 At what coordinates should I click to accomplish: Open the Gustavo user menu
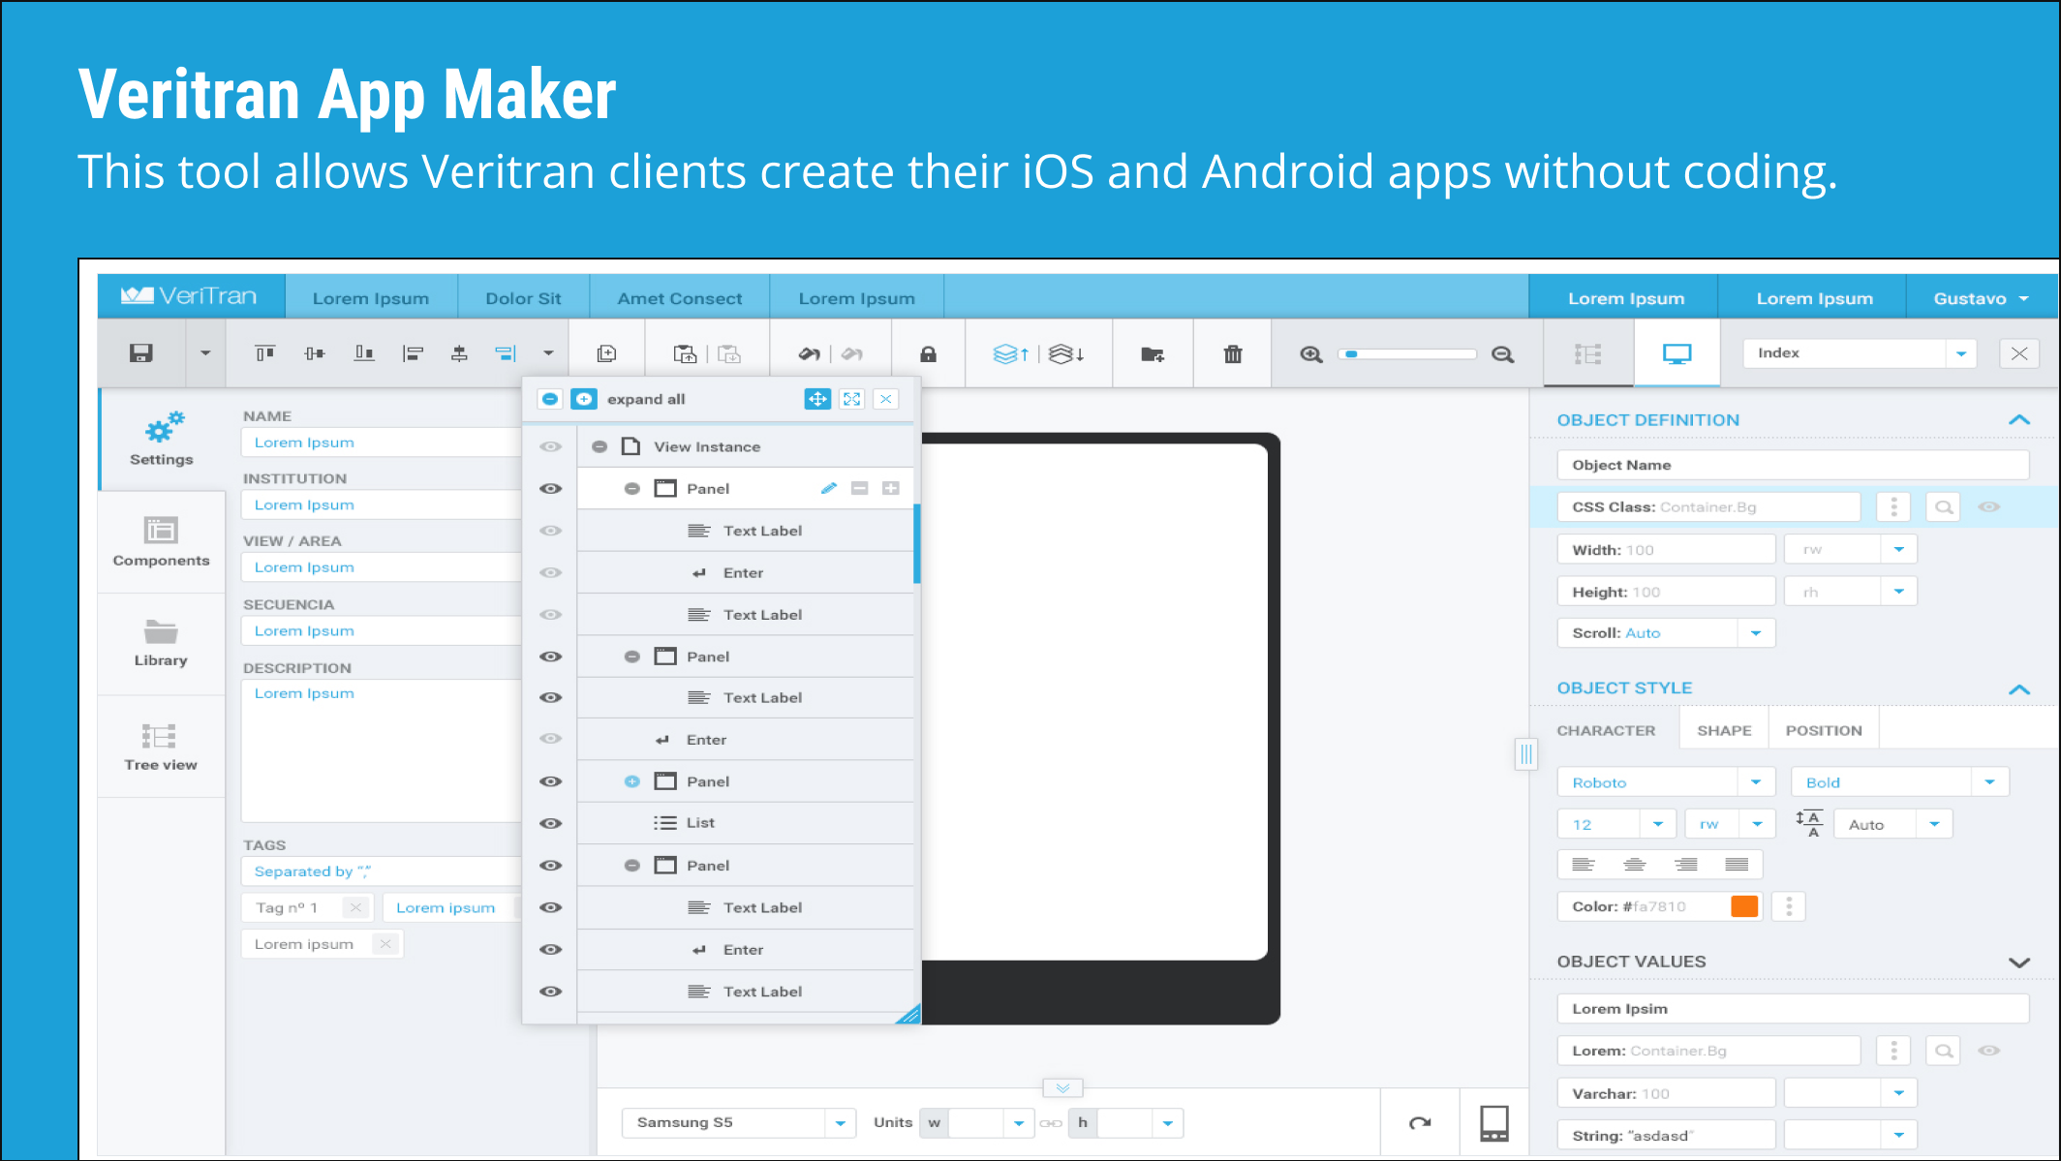pos(1981,298)
